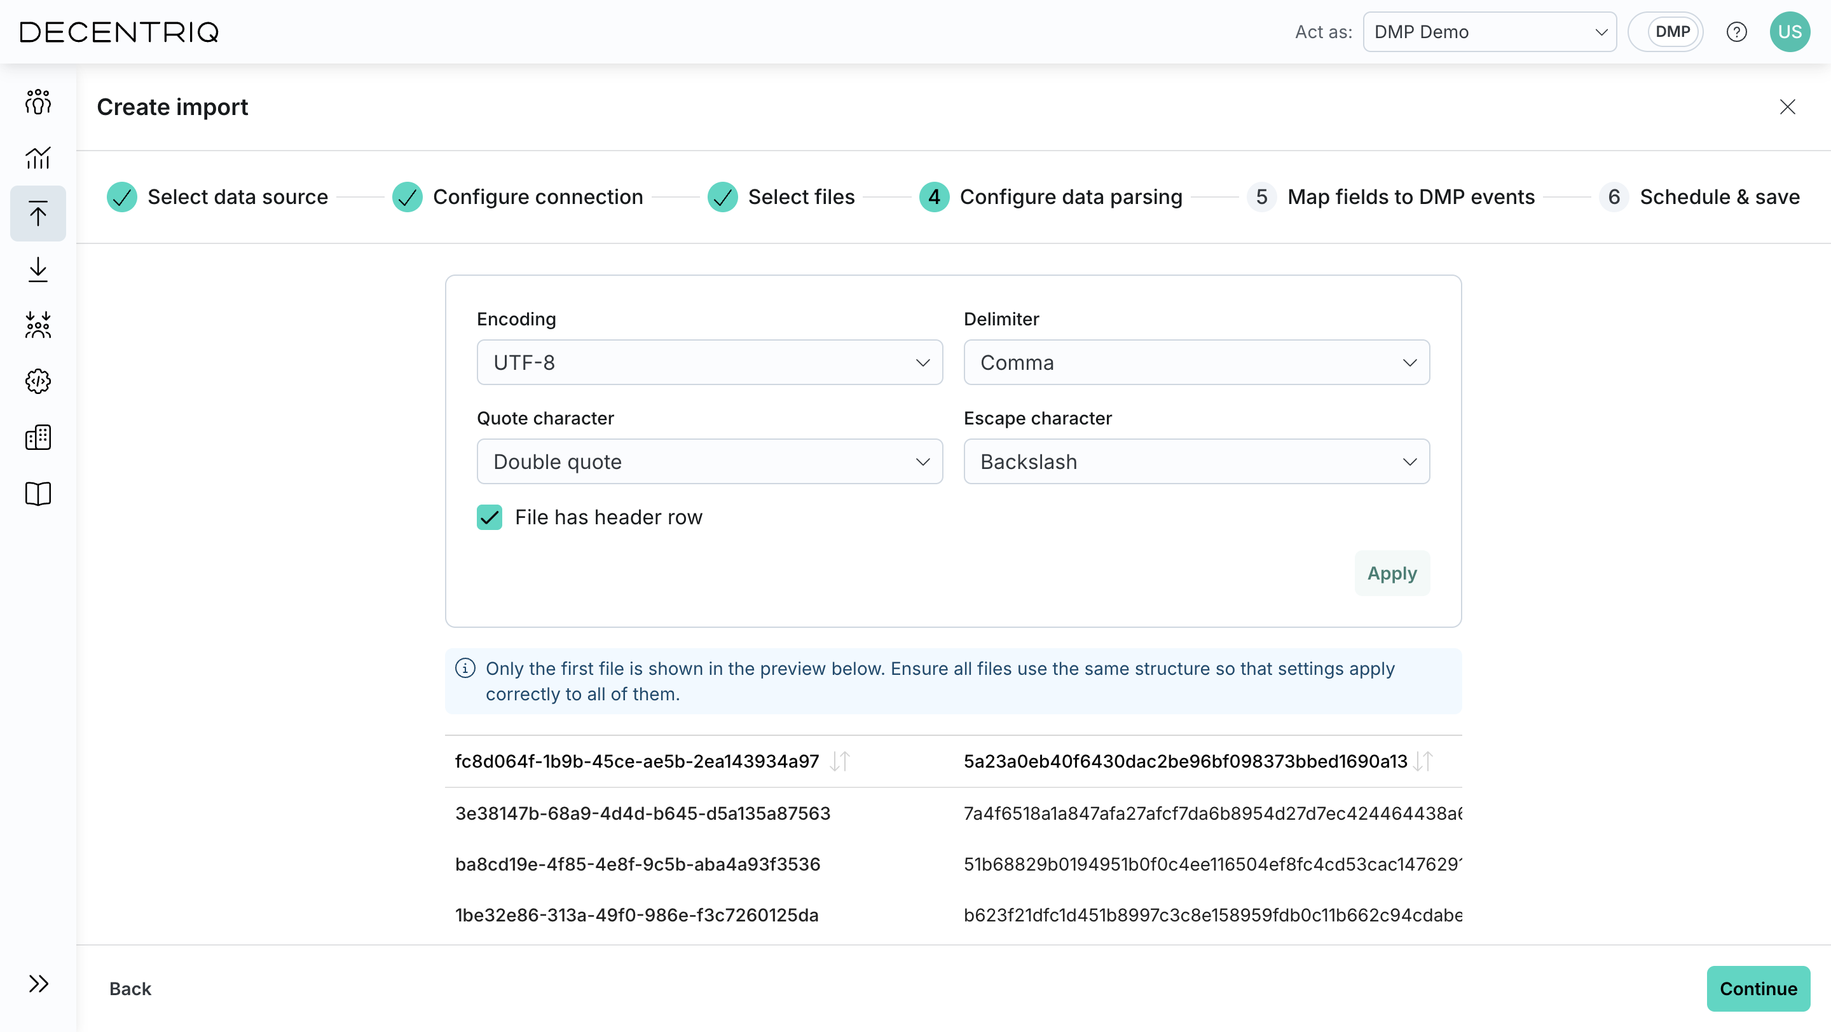Sort the 5a23a0eb column
Image resolution: width=1831 pixels, height=1032 pixels.
(x=1422, y=761)
